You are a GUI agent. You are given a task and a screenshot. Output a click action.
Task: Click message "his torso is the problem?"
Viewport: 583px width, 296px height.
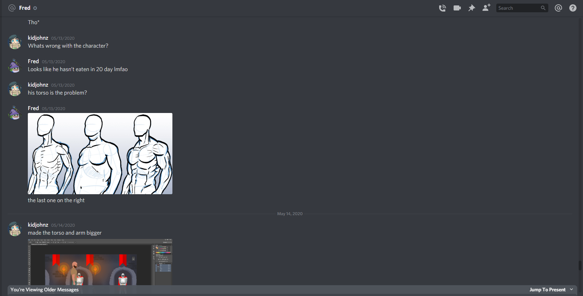[57, 93]
